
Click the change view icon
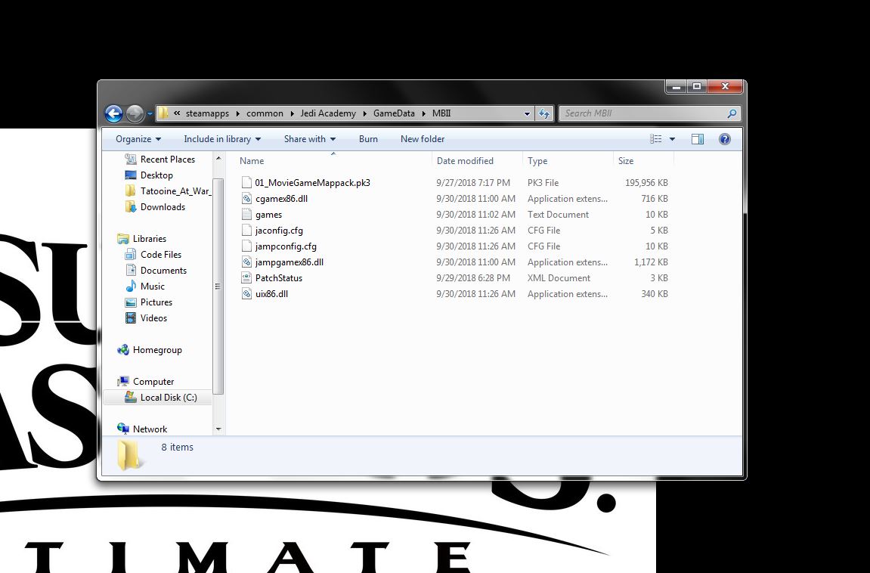click(655, 139)
